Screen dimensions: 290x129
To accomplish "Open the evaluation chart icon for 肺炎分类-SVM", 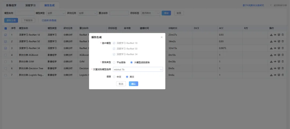I will click(x=279, y=61).
